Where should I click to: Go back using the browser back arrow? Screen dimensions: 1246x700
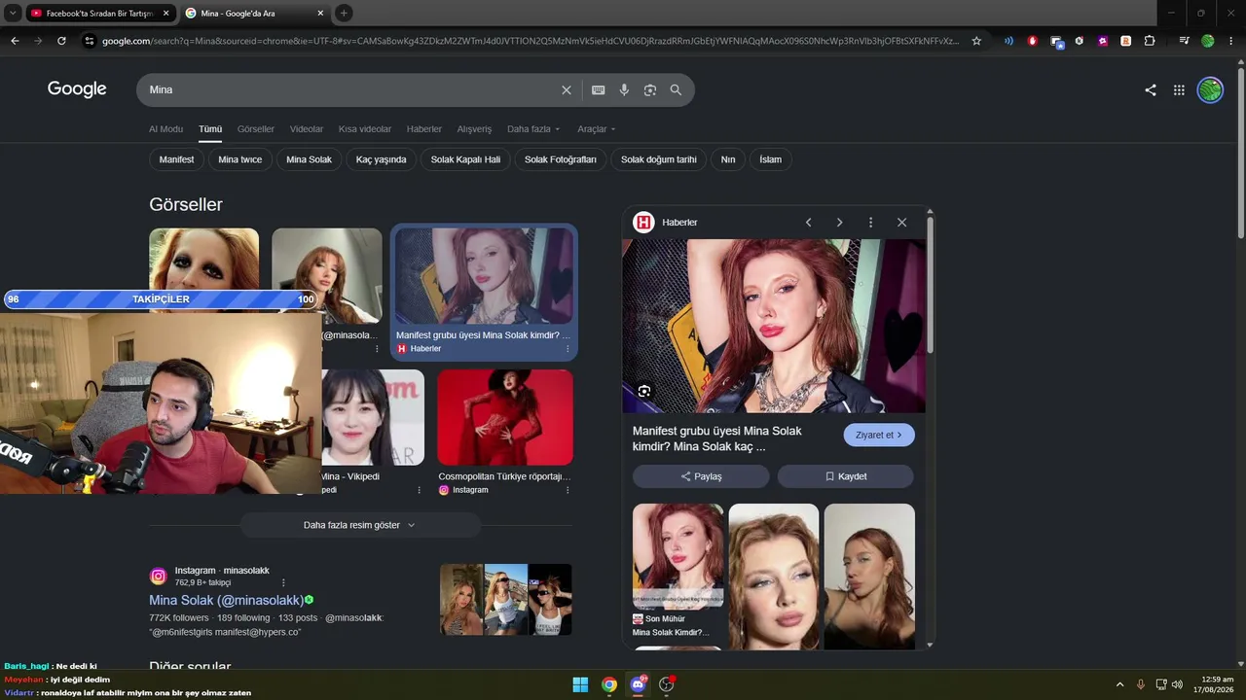tap(15, 41)
